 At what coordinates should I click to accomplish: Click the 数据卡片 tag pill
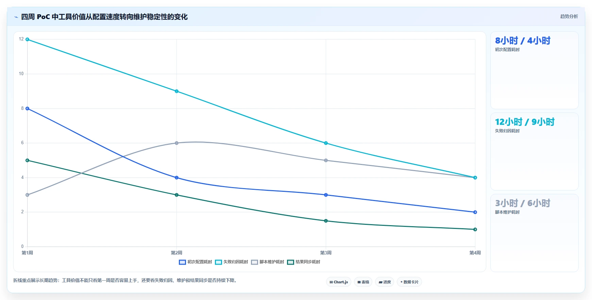409,282
